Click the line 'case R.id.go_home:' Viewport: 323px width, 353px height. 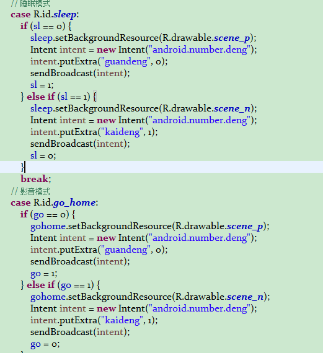55,203
